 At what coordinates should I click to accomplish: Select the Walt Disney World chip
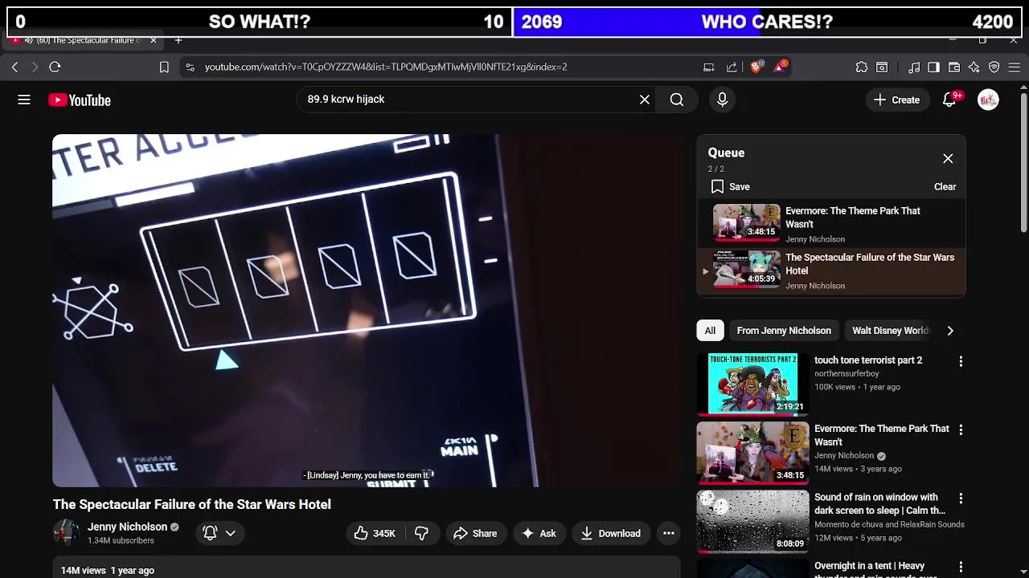click(x=890, y=331)
